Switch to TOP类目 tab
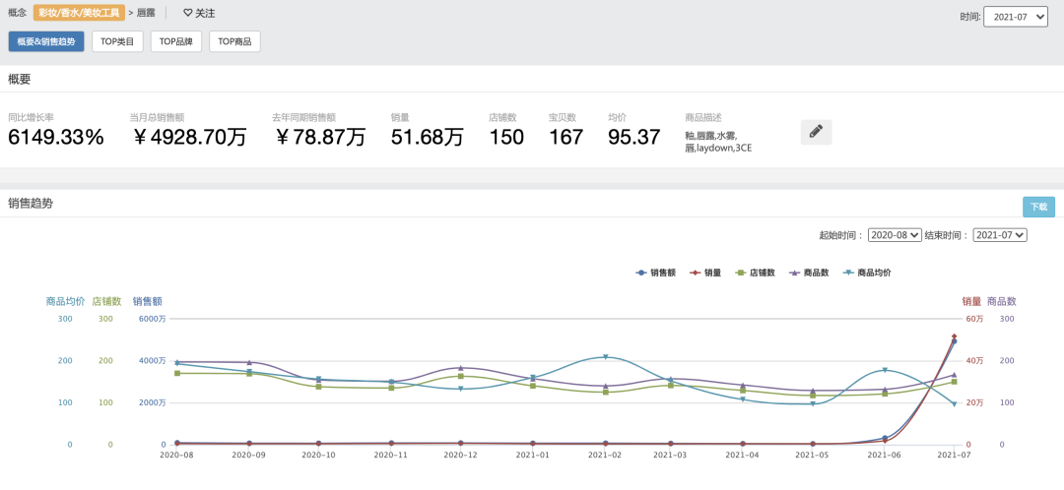1064x490 pixels. pos(117,41)
